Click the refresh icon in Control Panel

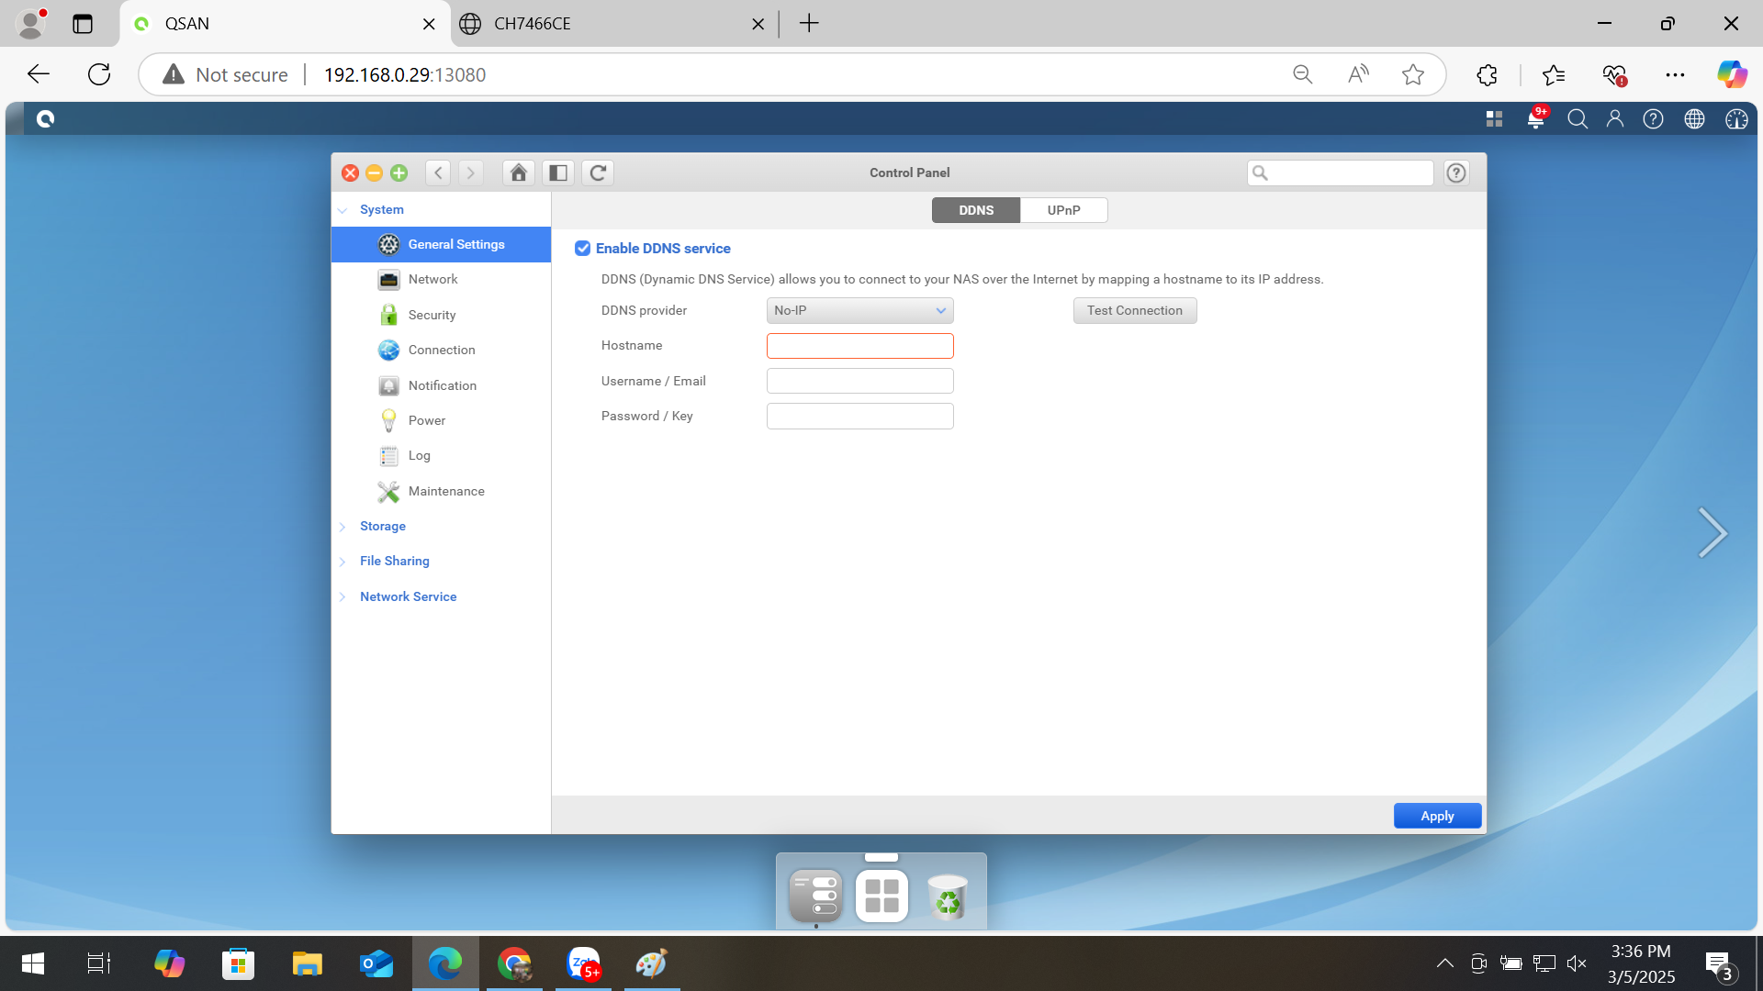[x=598, y=173]
